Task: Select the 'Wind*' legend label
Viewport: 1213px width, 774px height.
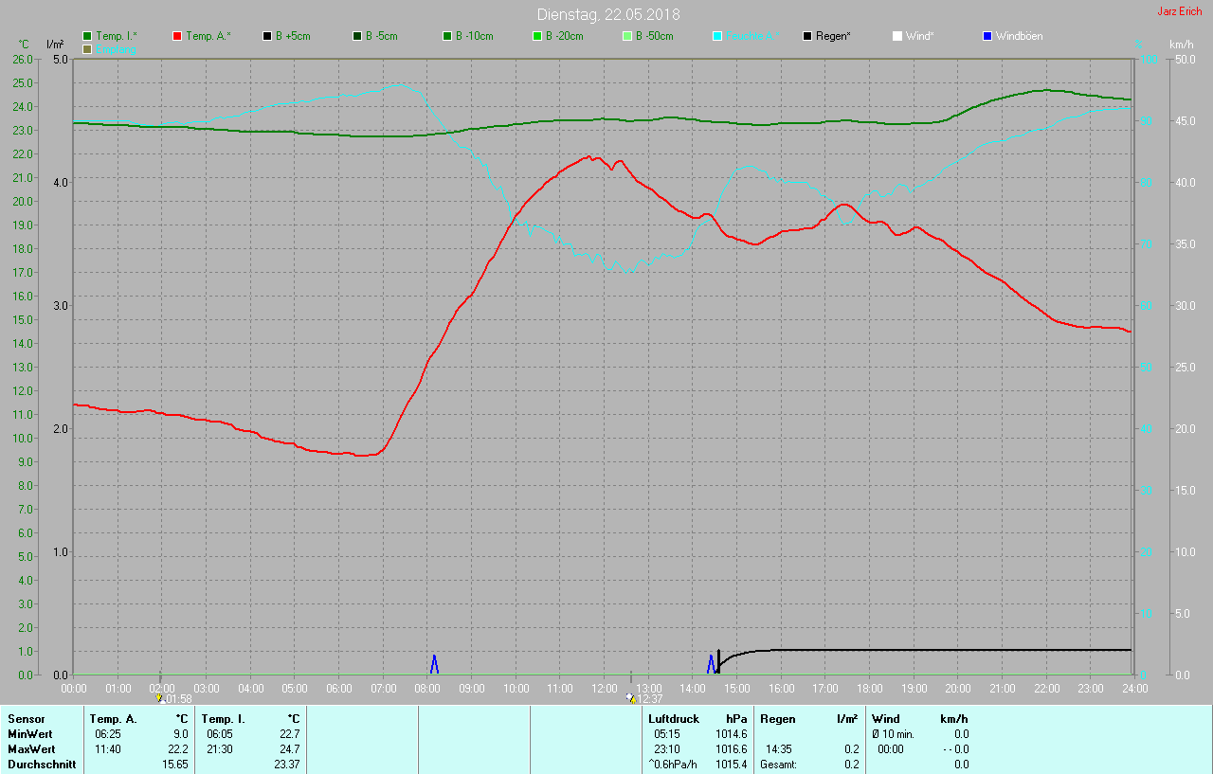Action: point(920,36)
